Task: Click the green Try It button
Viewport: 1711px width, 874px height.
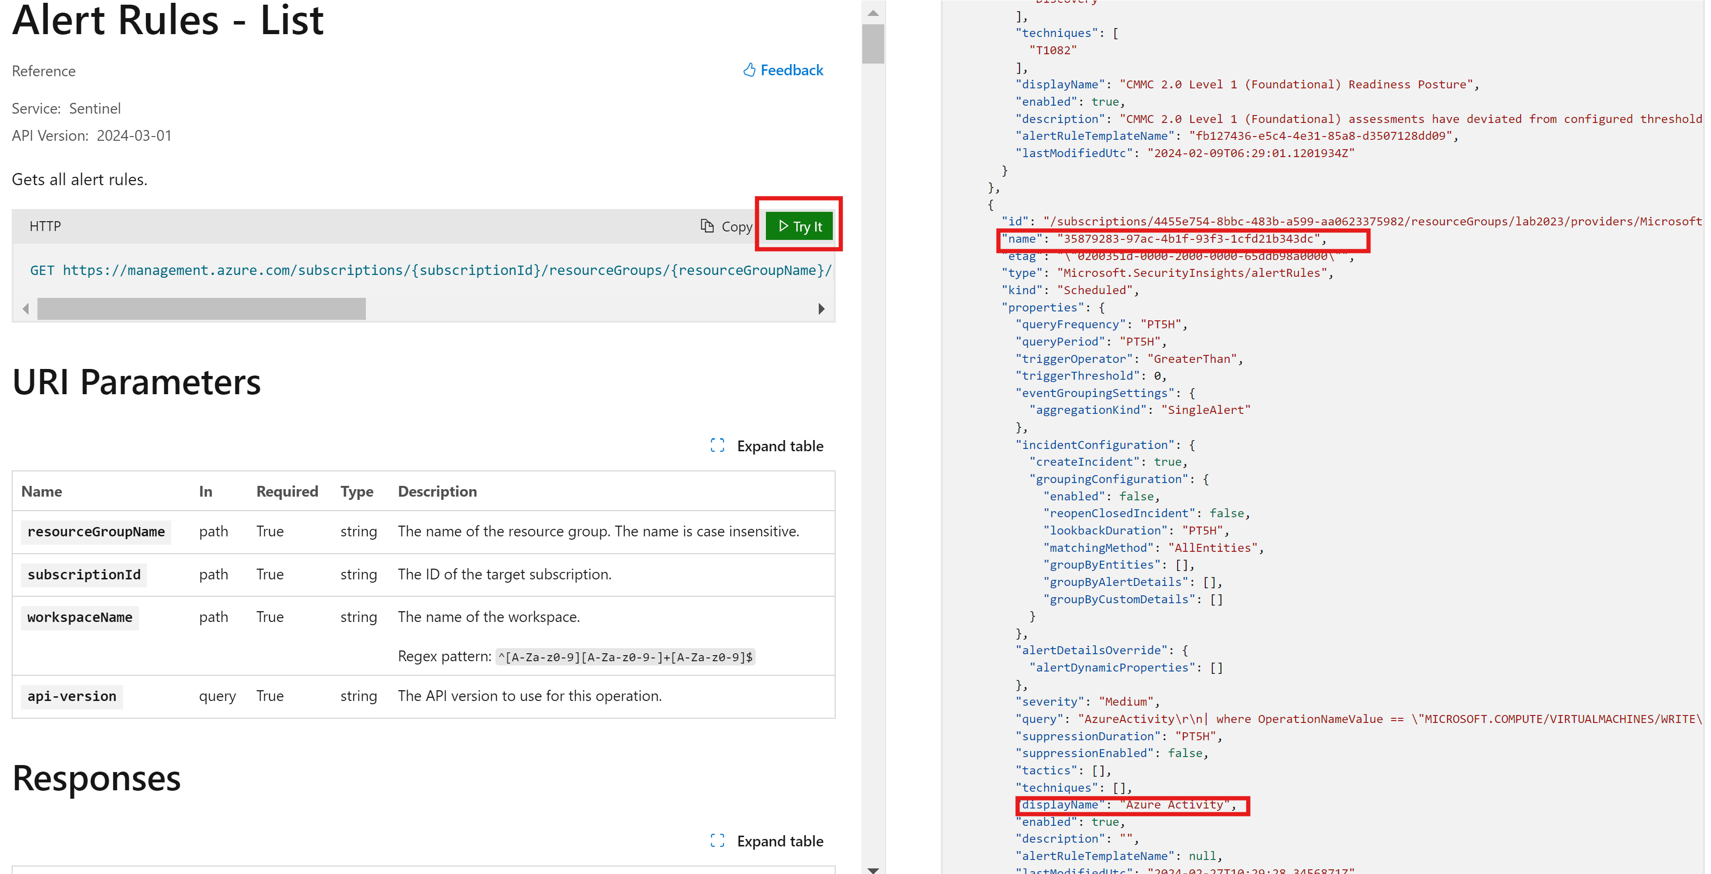Action: [x=800, y=226]
